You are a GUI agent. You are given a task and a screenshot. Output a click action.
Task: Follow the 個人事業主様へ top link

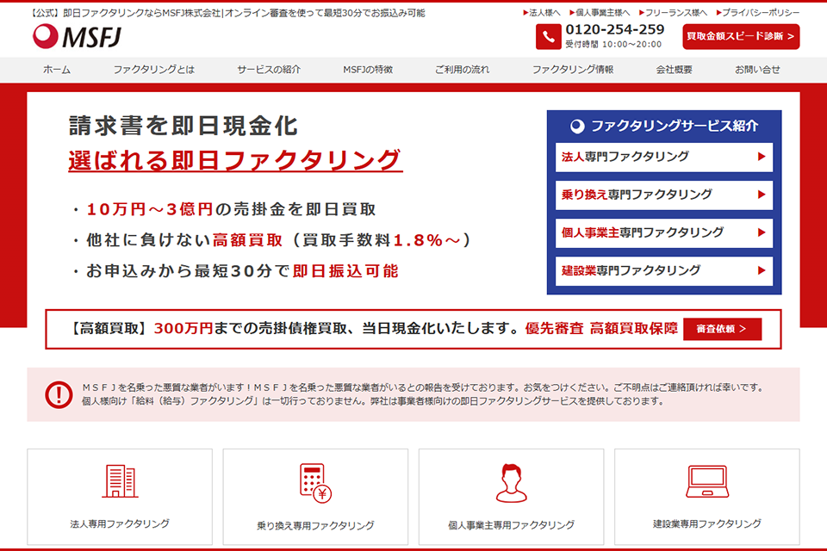click(x=600, y=13)
